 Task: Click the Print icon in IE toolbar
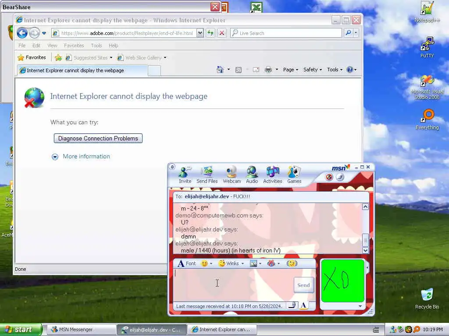click(268, 70)
